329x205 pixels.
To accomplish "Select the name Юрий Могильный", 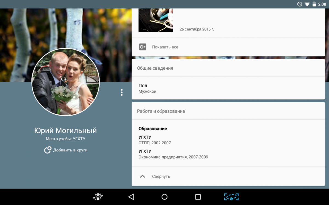I will coord(66,130).
